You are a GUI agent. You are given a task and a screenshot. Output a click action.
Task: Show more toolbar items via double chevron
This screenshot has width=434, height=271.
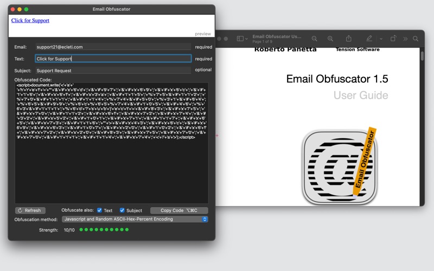click(405, 39)
